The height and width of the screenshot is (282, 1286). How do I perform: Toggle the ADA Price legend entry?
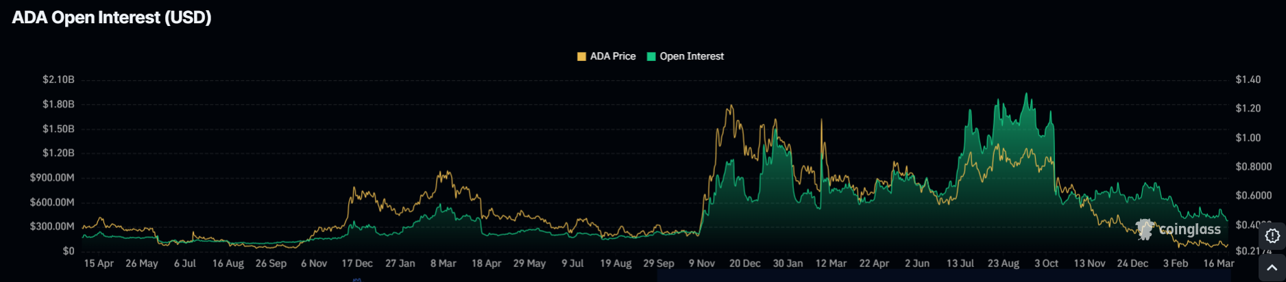(607, 56)
